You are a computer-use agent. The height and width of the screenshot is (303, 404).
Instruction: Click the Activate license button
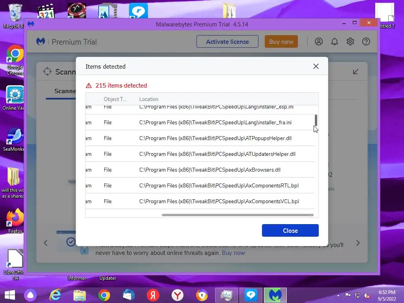click(227, 41)
